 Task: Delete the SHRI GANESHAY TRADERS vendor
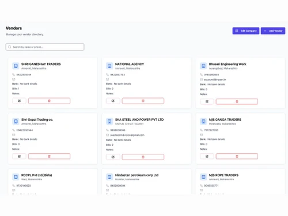click(49, 101)
